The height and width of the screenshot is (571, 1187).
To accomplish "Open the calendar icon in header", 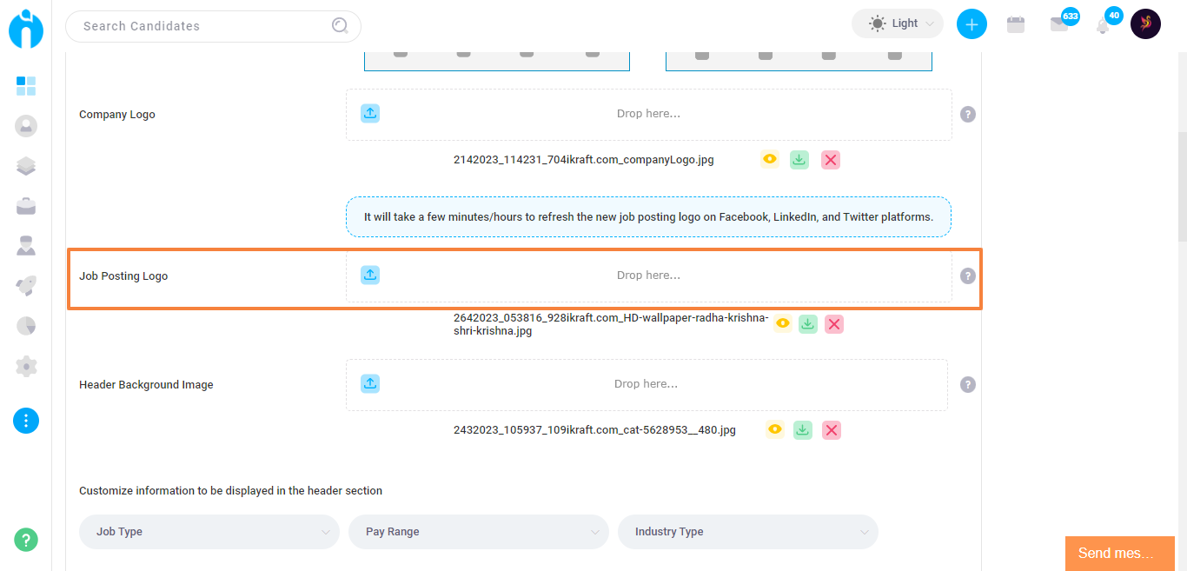I will 1016,24.
